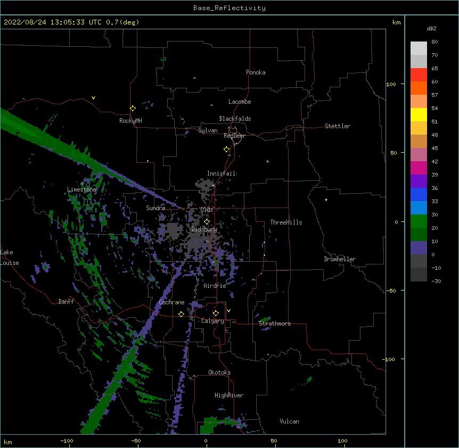This screenshot has height=448, width=459.
Task: Click the Okotoks town label
Action: click(x=219, y=372)
